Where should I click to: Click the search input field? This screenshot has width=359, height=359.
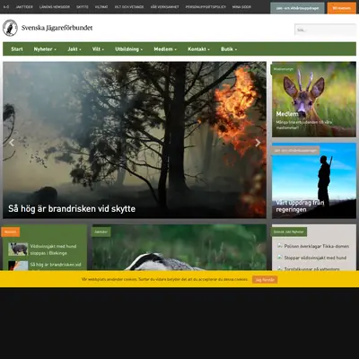tap(325, 30)
